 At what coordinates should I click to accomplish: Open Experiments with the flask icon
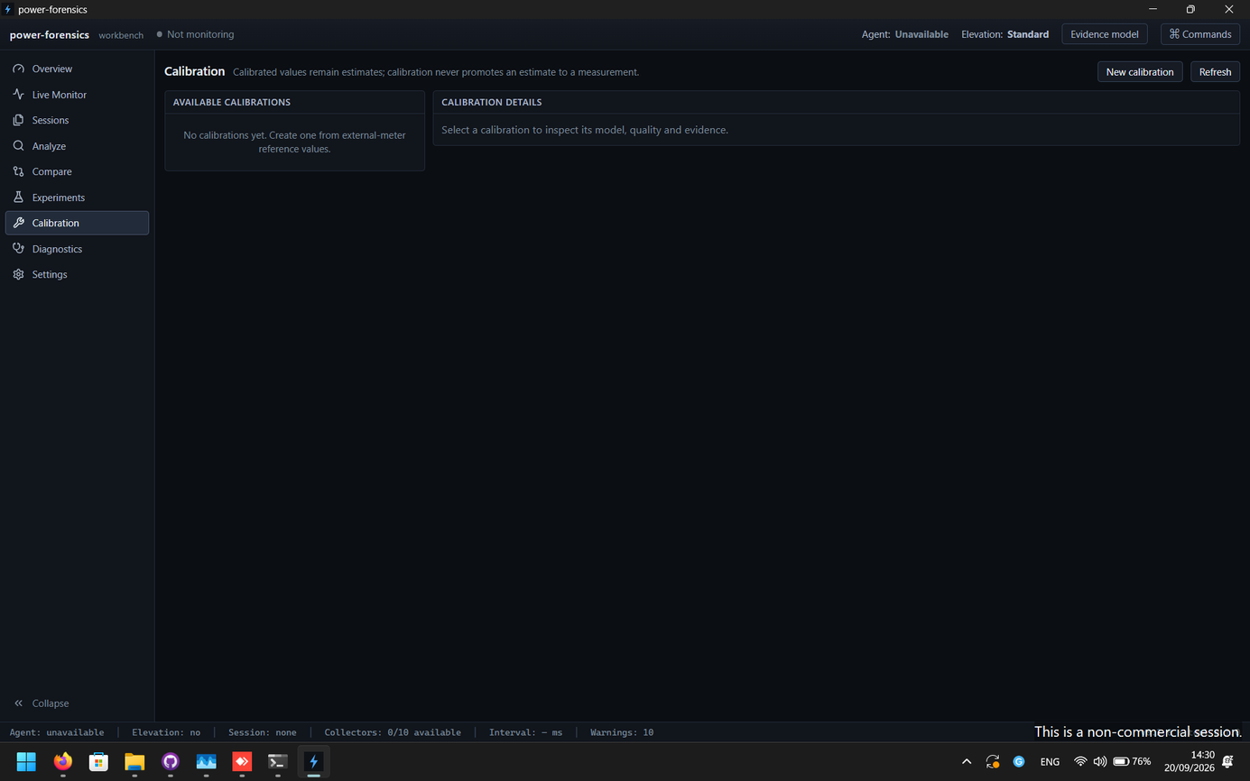pyautogui.click(x=77, y=198)
